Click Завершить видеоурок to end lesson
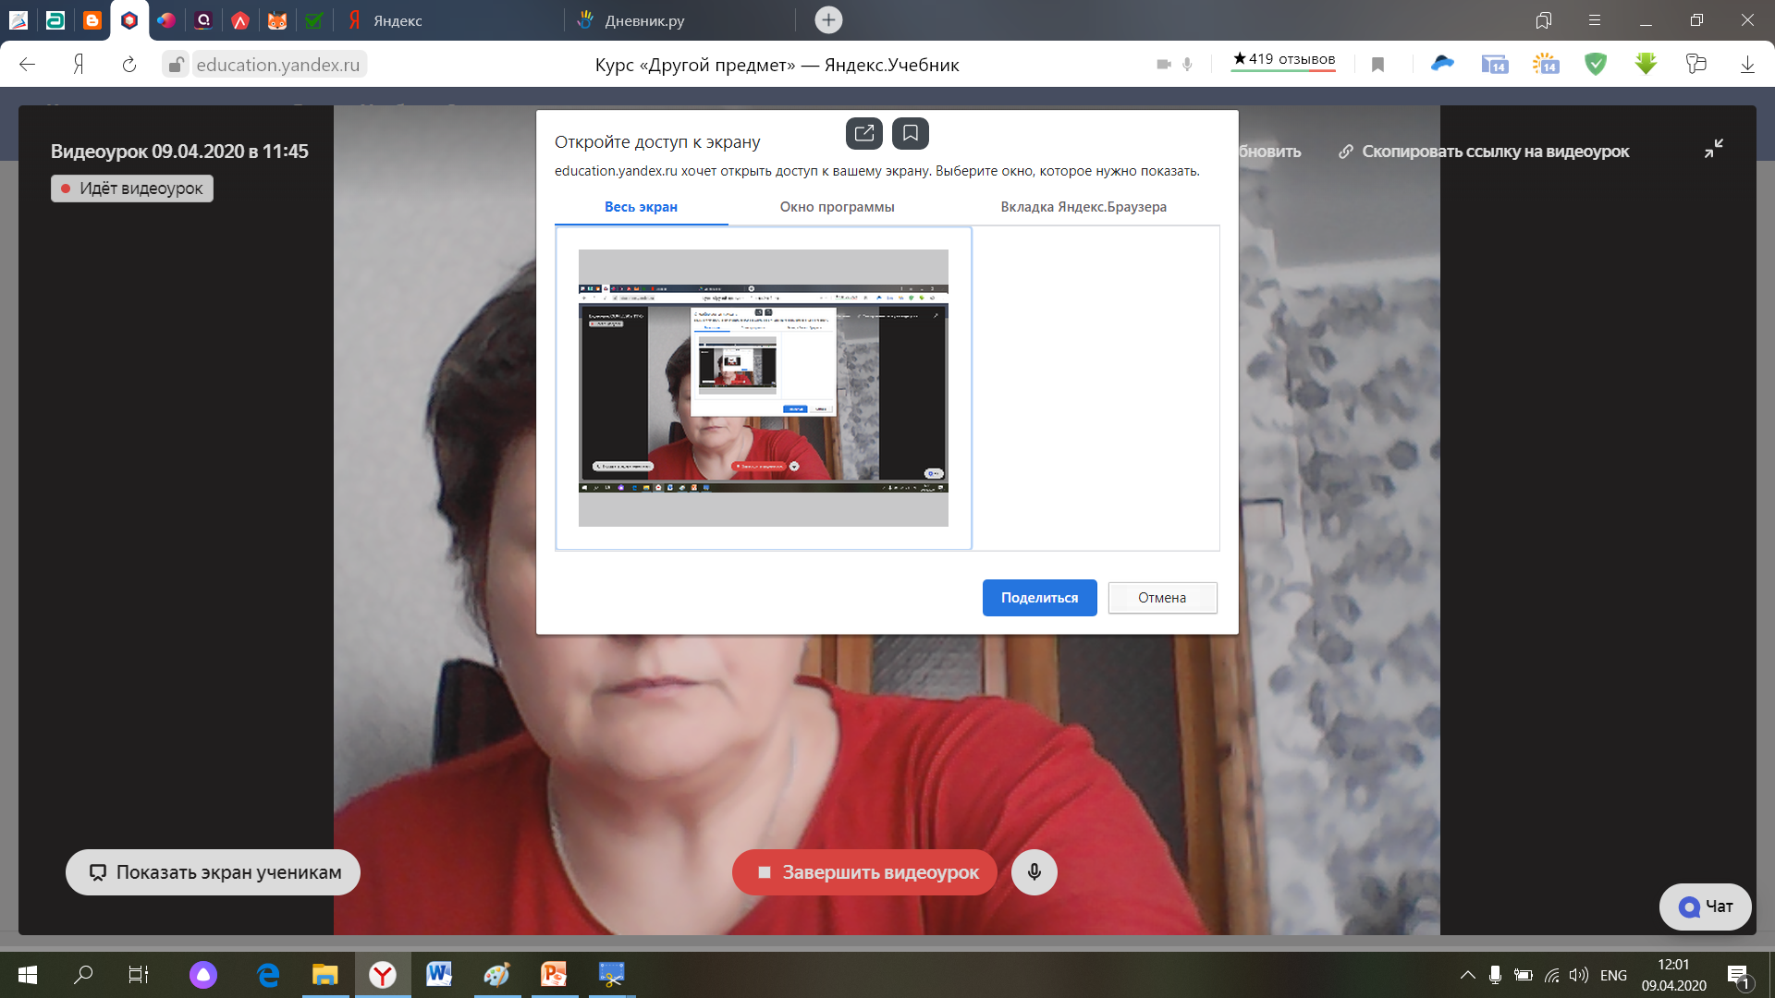 pyautogui.click(x=864, y=872)
